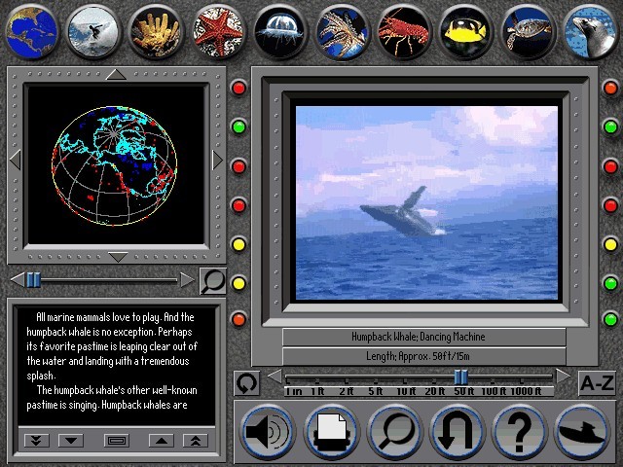The width and height of the screenshot is (623, 467).
Task: Click second light right of video, green
Action: [x=610, y=126]
